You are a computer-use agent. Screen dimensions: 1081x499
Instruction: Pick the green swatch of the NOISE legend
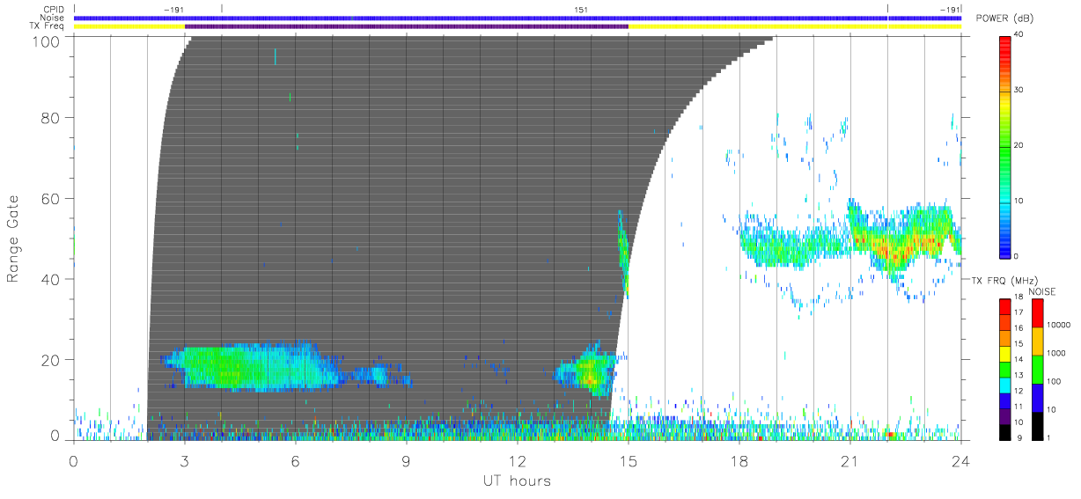(1036, 370)
